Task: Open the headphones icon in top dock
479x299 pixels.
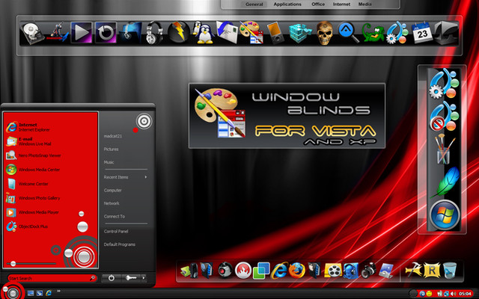Action: [x=154, y=33]
